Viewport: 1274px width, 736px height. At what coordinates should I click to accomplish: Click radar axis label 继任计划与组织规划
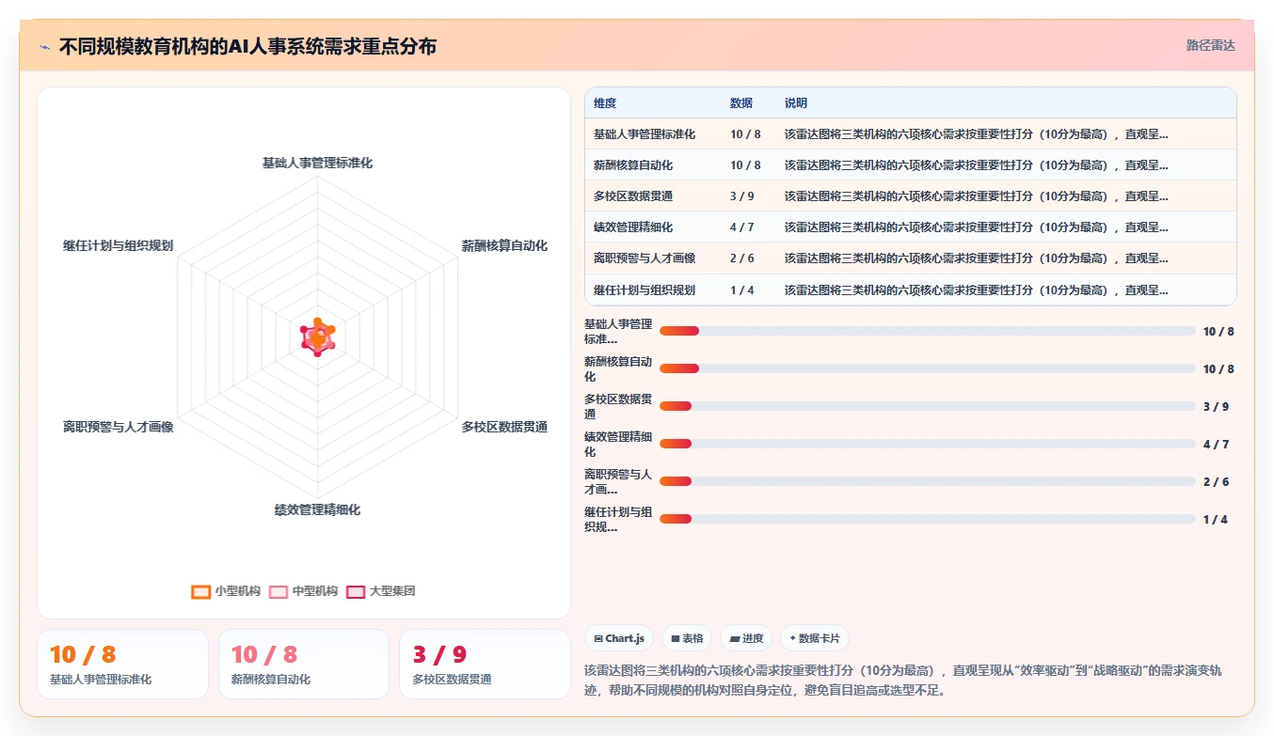pyautogui.click(x=119, y=246)
